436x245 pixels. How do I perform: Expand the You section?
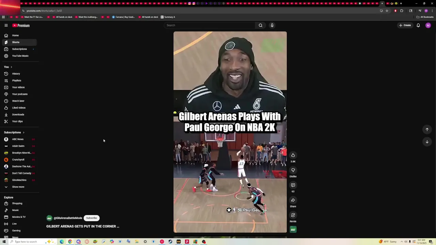(x=8, y=67)
